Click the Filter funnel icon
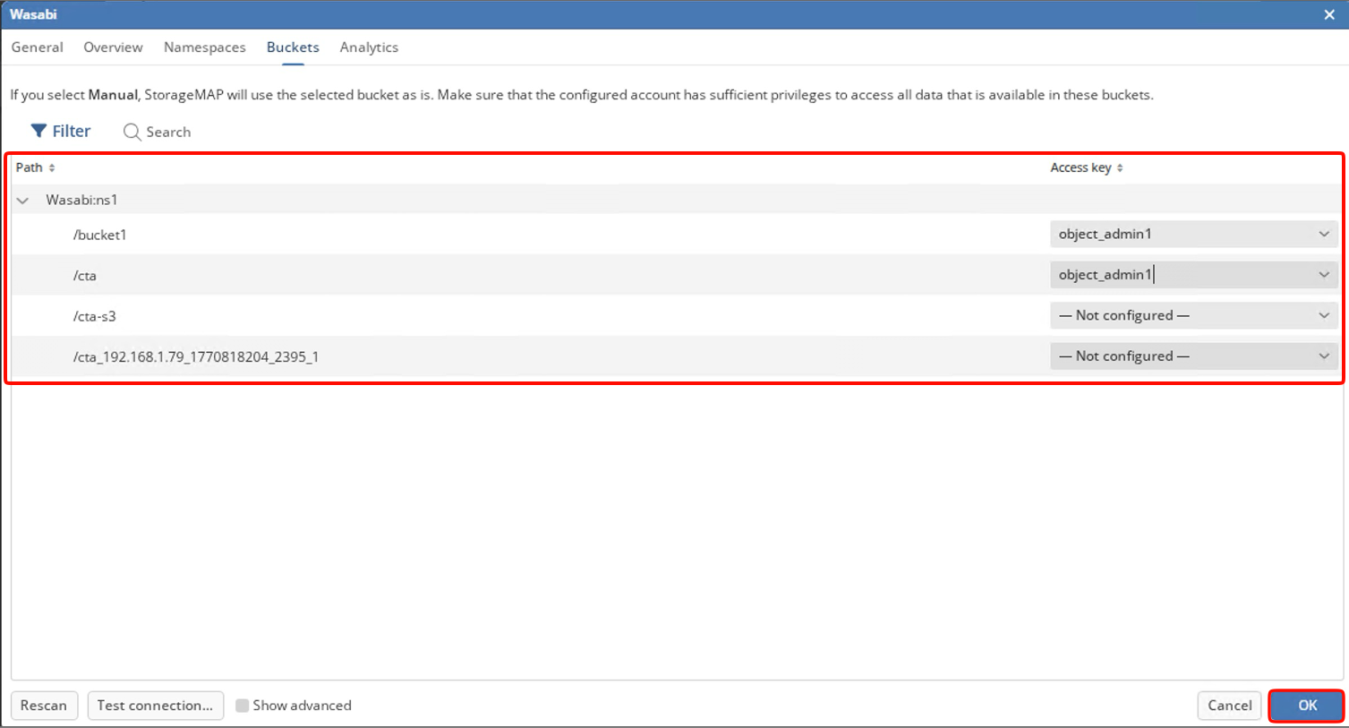Viewport: 1349px width, 728px height. (38, 131)
